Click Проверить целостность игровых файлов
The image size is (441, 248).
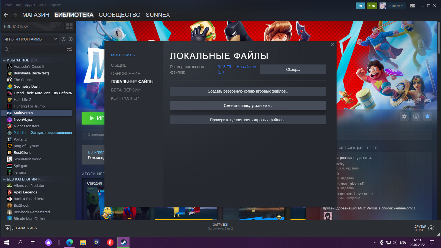pyautogui.click(x=248, y=120)
